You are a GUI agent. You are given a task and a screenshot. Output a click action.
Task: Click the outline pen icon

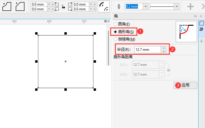(119, 7)
